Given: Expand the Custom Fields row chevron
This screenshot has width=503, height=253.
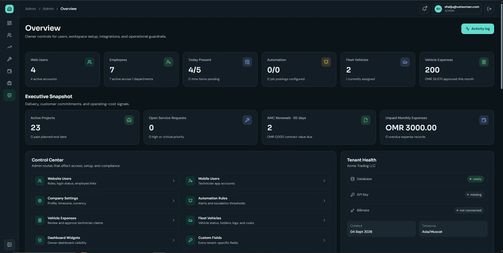Looking at the screenshot, I should tap(324, 240).
